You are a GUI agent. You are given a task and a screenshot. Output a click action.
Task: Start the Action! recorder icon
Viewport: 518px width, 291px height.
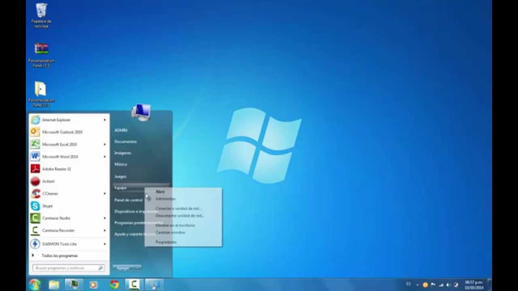click(x=36, y=181)
